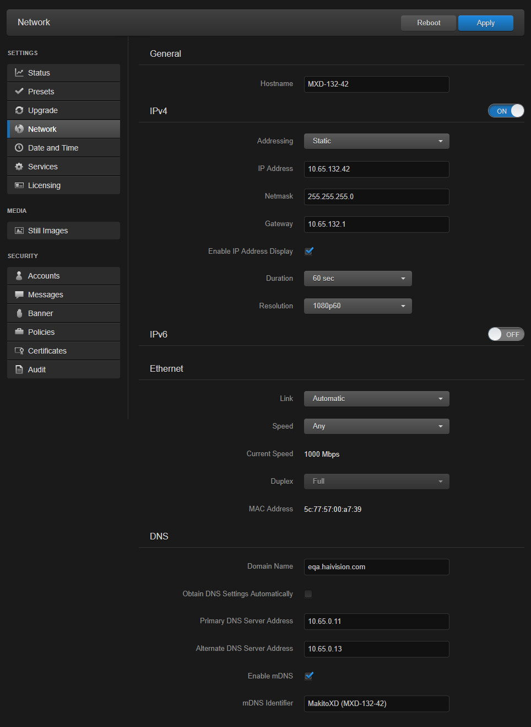Disable the Enable IP Address Display checkbox
Viewport: 531px width, 727px height.
pyautogui.click(x=308, y=251)
